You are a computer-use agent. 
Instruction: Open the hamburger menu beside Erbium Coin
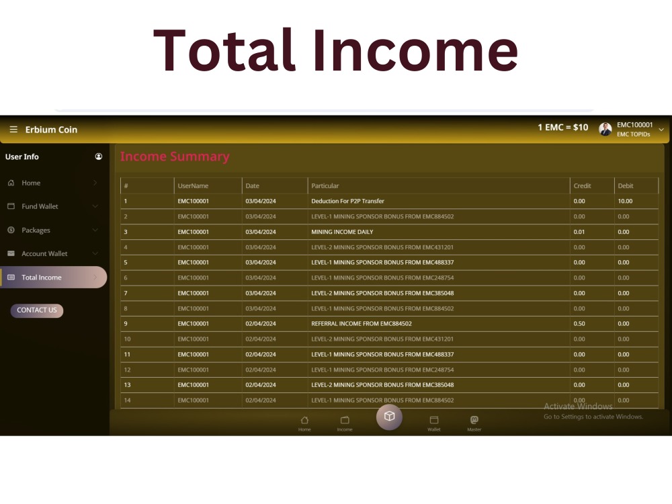(13, 130)
